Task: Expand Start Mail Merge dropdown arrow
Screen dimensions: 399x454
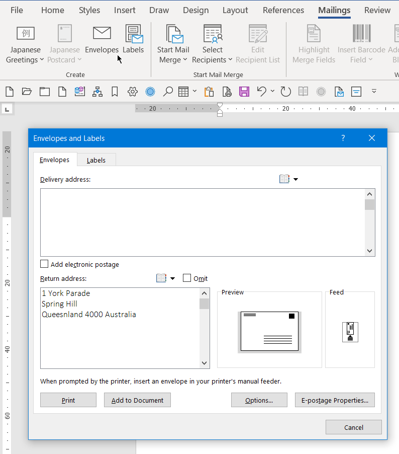Action: click(x=185, y=60)
